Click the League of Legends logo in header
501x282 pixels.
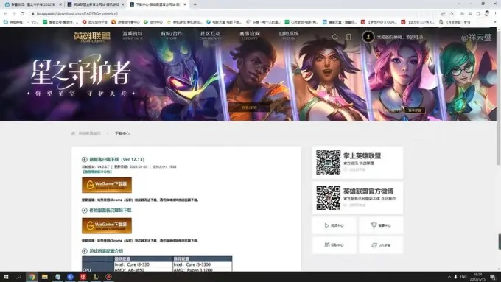click(x=91, y=36)
